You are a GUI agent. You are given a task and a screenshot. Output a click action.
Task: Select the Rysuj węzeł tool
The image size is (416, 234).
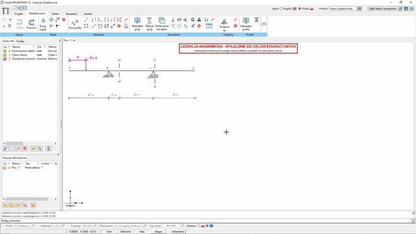[x=43, y=24]
